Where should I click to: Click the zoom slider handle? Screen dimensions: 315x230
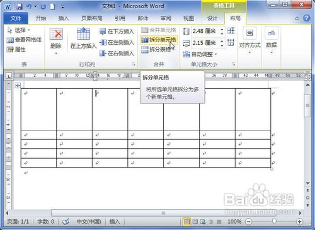point(274,221)
